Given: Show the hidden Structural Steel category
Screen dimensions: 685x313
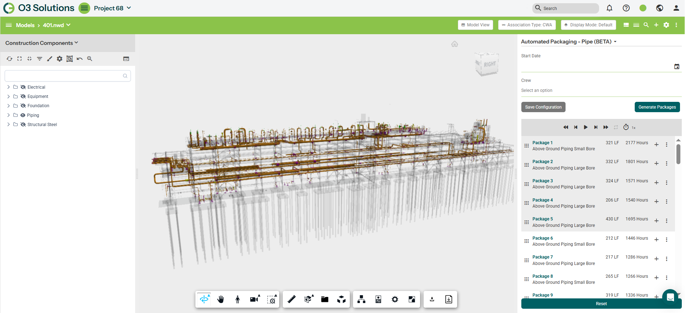Looking at the screenshot, I should point(23,125).
